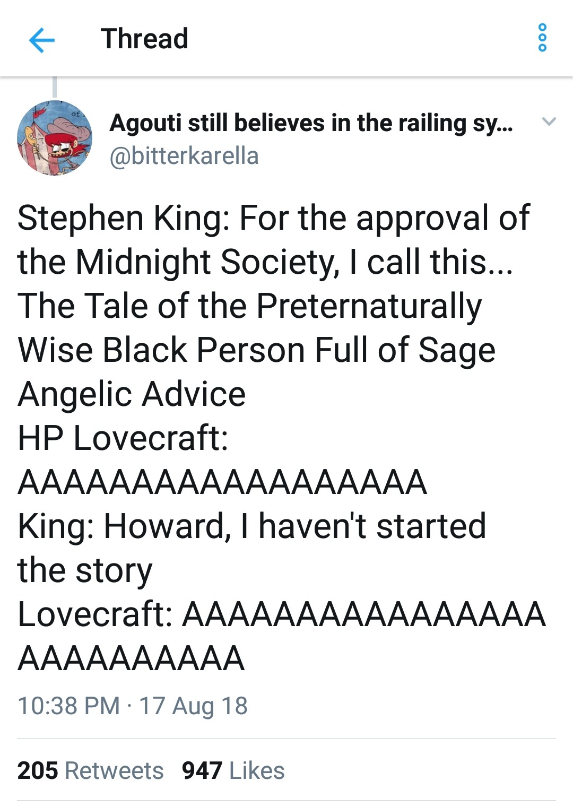
Task: Click 'King: Howard, I haven't started' line
Action: click(251, 526)
